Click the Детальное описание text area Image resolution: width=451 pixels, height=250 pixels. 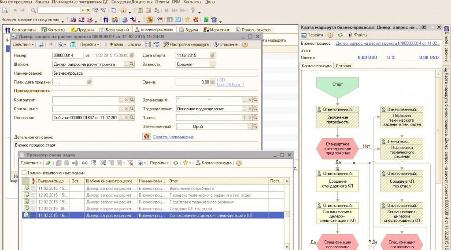coord(136,145)
